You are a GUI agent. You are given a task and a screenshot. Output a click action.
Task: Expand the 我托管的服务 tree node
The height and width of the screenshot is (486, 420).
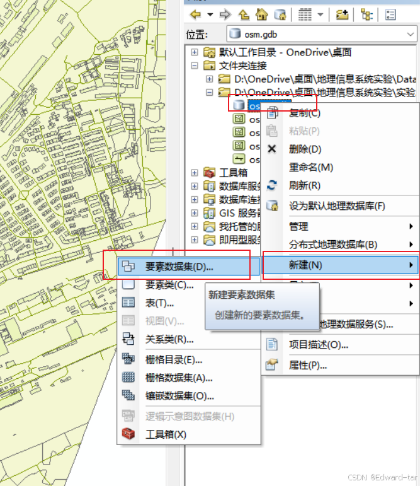tap(194, 226)
